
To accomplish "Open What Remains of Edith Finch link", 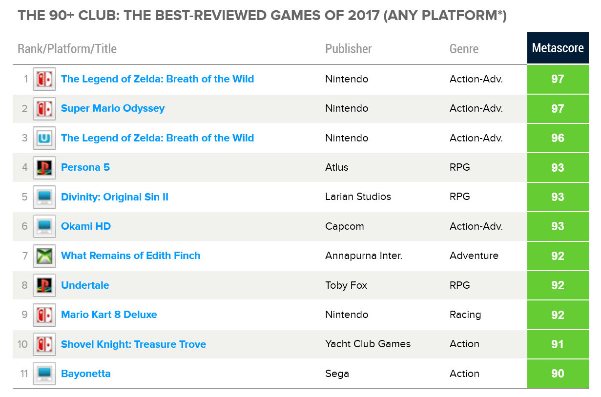I will point(131,256).
